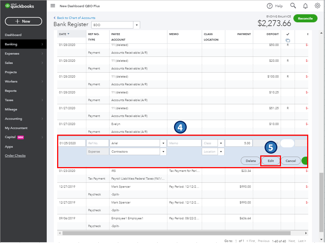Open the settings gear menu
This screenshot has height=243, width=325.
[x=317, y=5]
